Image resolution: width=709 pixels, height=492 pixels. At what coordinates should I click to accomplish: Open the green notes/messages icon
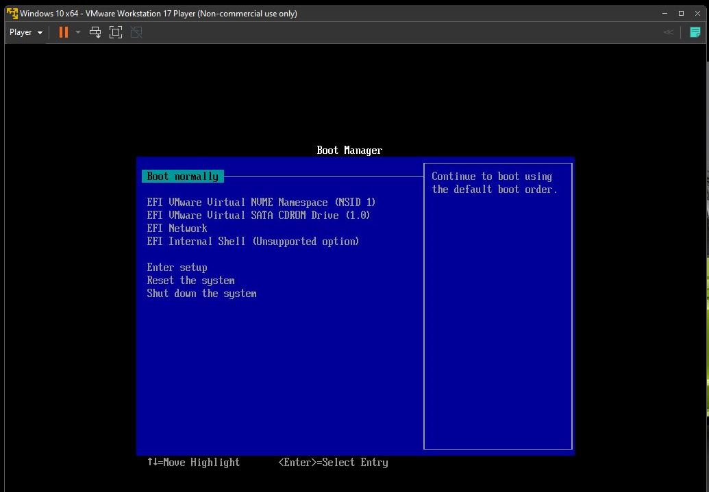695,32
